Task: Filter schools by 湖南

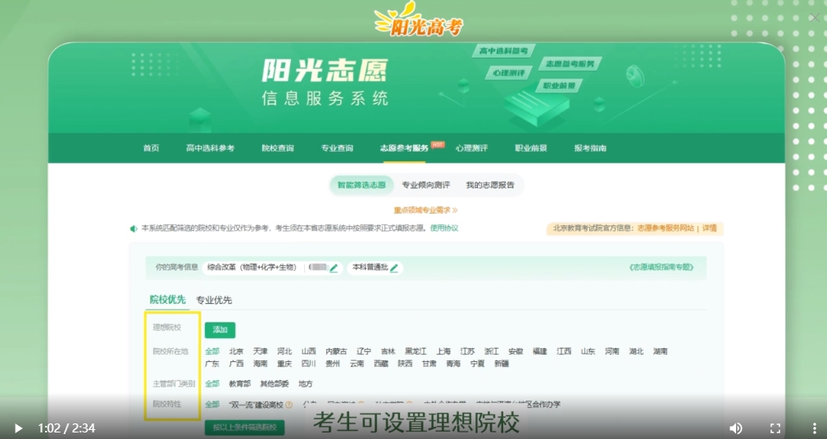Action: (661, 351)
